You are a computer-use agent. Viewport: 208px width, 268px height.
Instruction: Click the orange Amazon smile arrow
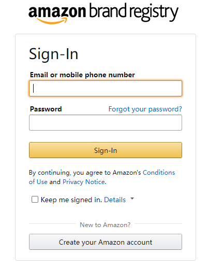click(52, 21)
